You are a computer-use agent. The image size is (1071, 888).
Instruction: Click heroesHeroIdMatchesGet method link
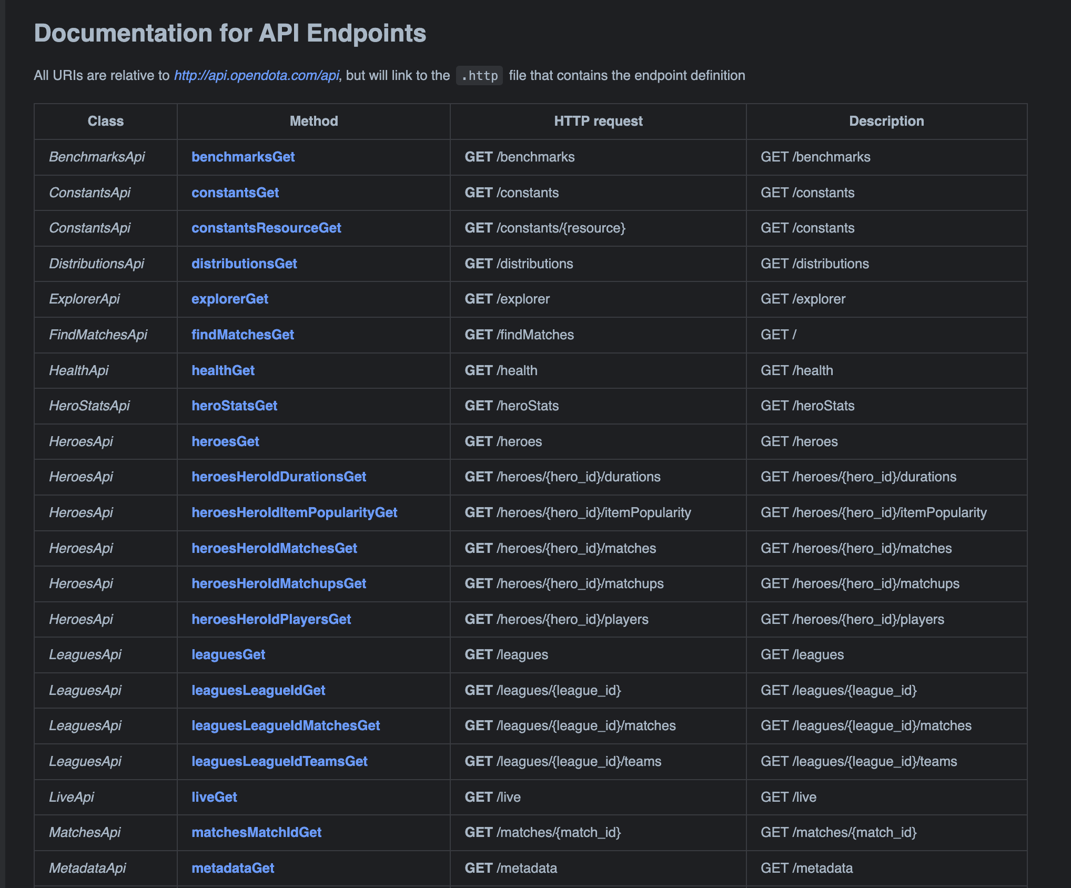[x=275, y=548]
